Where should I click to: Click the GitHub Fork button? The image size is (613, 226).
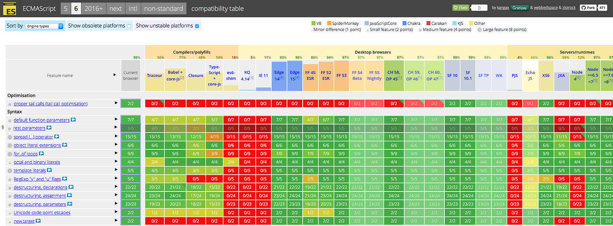click(x=588, y=8)
